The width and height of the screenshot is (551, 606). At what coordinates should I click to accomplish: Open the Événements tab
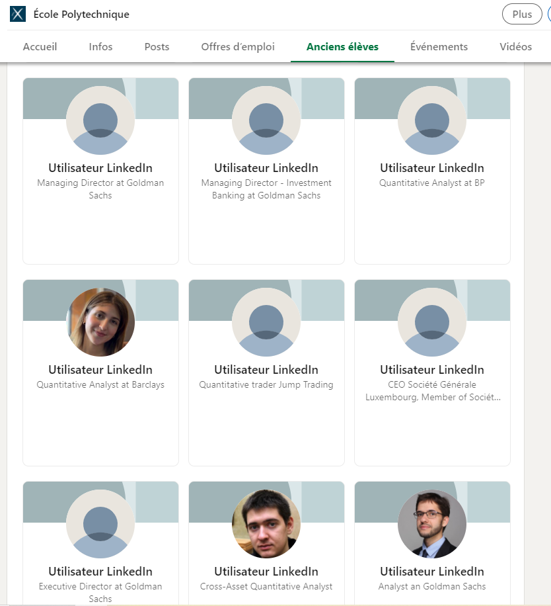[439, 47]
